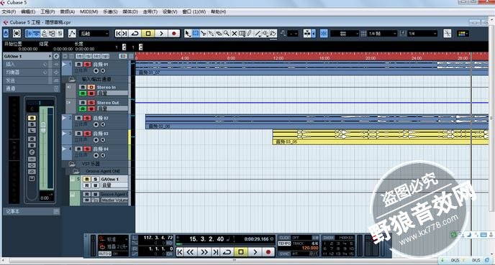Click the toolbar Stop button

point(148,34)
